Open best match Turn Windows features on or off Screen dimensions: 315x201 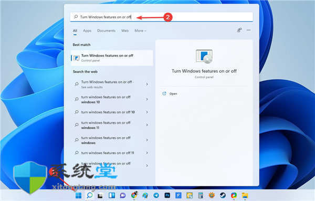(112, 58)
